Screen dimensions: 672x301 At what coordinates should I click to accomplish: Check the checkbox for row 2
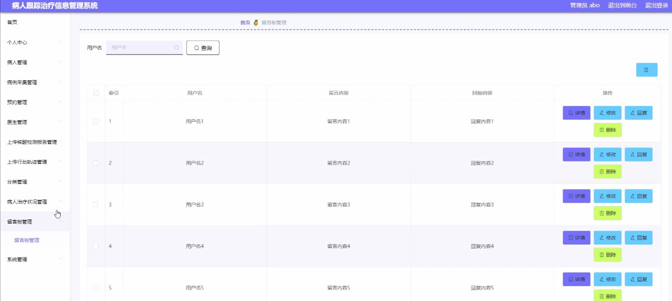coord(96,163)
